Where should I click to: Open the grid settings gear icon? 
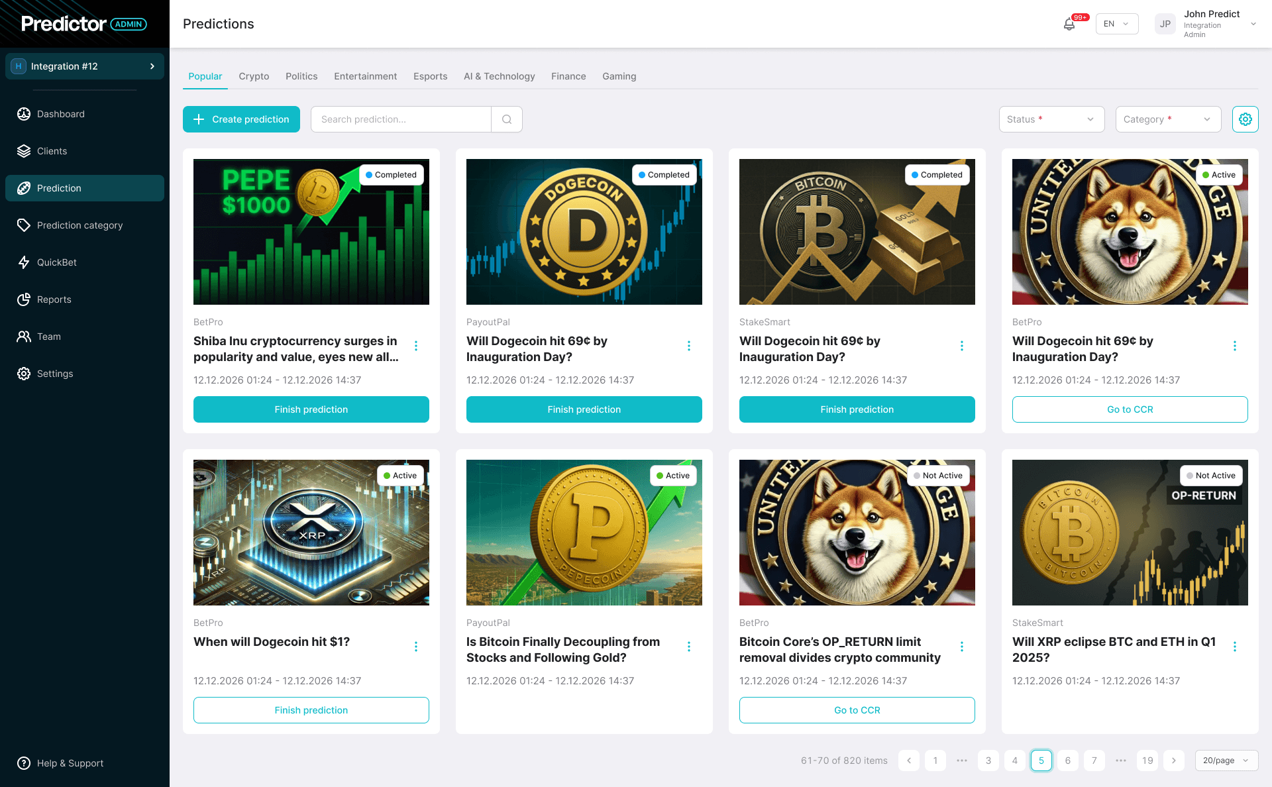(x=1245, y=119)
